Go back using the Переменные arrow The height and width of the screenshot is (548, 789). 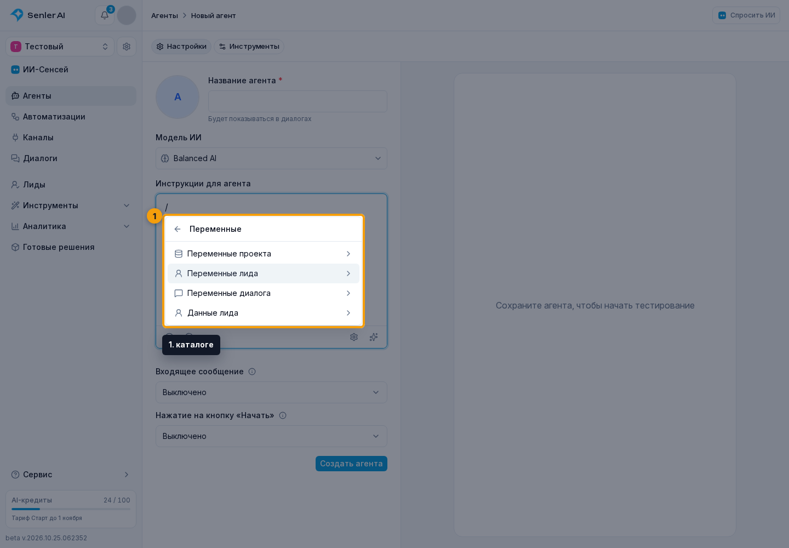(178, 229)
